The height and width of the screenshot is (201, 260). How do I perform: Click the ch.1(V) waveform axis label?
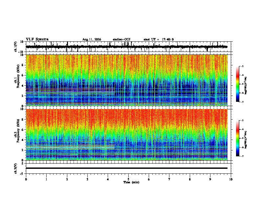pos(16,47)
